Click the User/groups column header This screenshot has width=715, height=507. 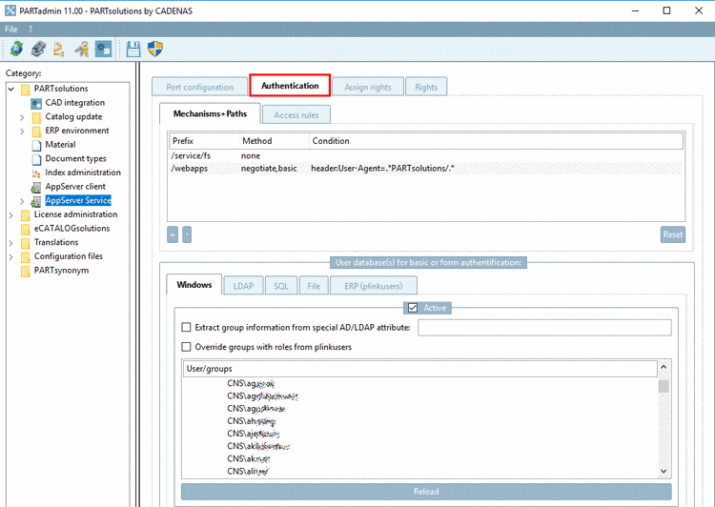point(419,369)
